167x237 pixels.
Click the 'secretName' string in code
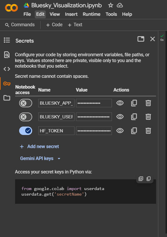click(69, 194)
